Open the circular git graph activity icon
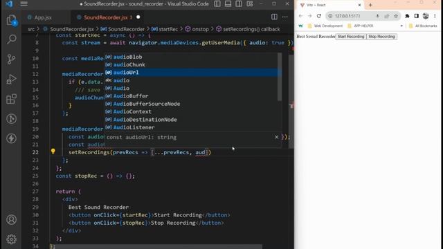 11,118
